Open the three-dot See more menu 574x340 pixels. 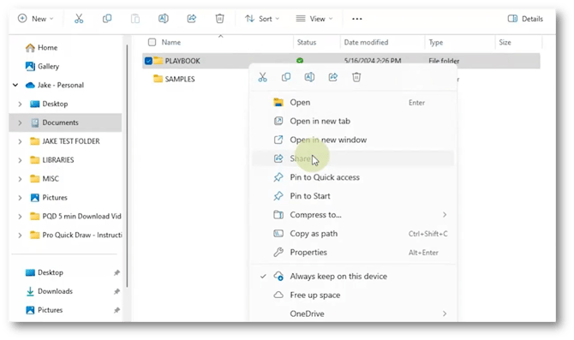coord(357,19)
